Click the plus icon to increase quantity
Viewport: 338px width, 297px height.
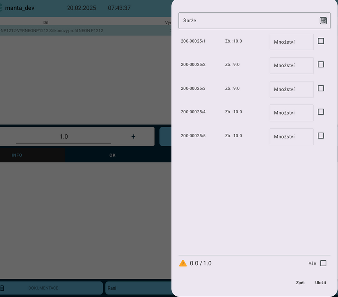click(133, 136)
